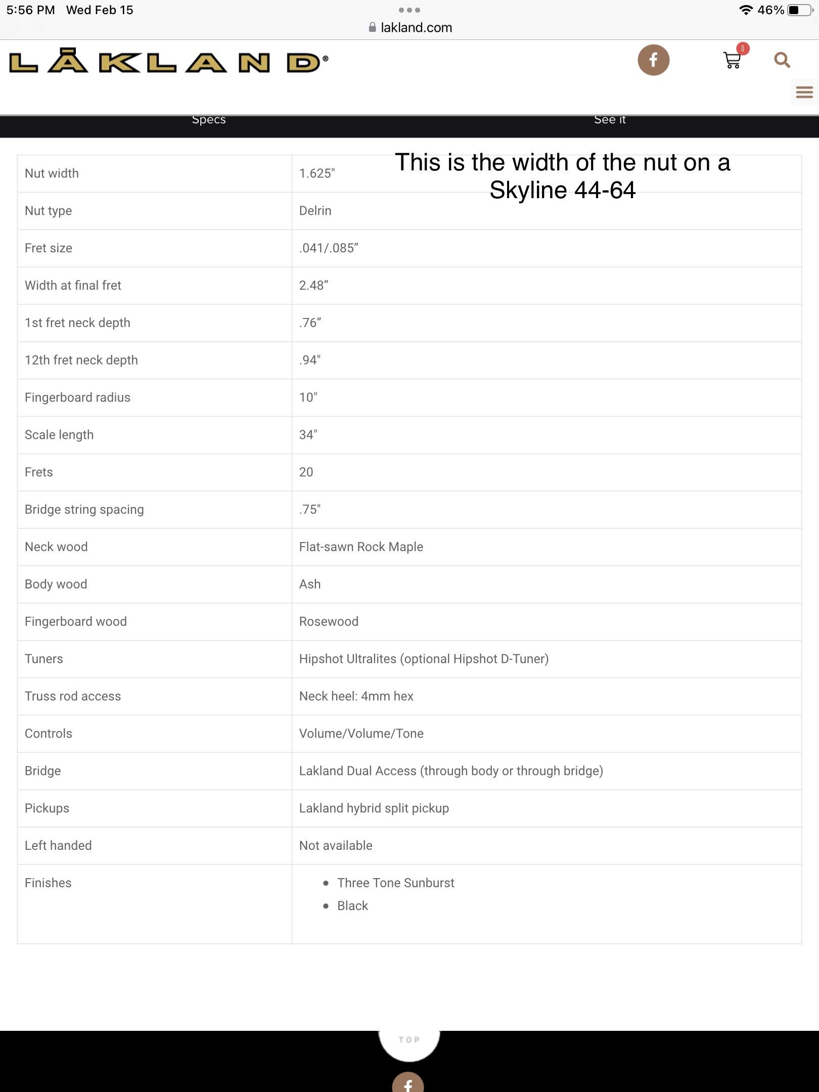The image size is (819, 1092).
Task: Tap the lakland.com address bar
Action: click(410, 27)
